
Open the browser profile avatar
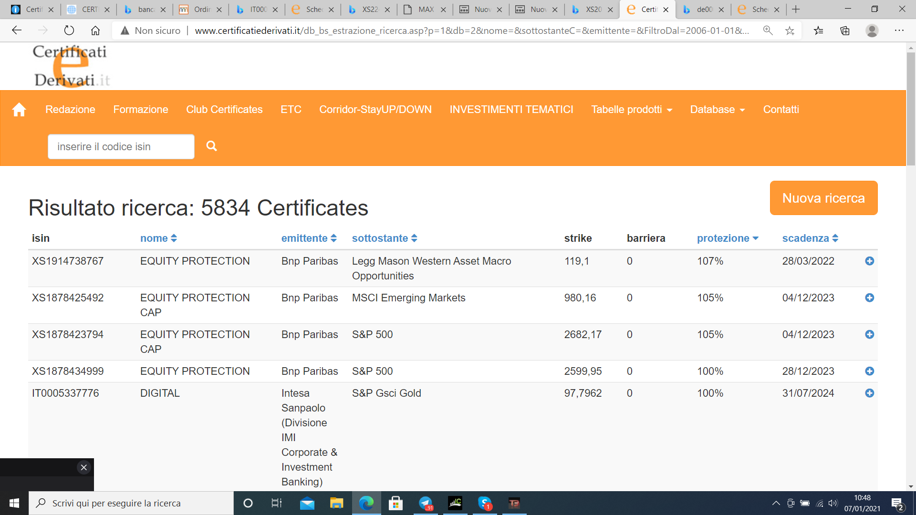point(872,31)
